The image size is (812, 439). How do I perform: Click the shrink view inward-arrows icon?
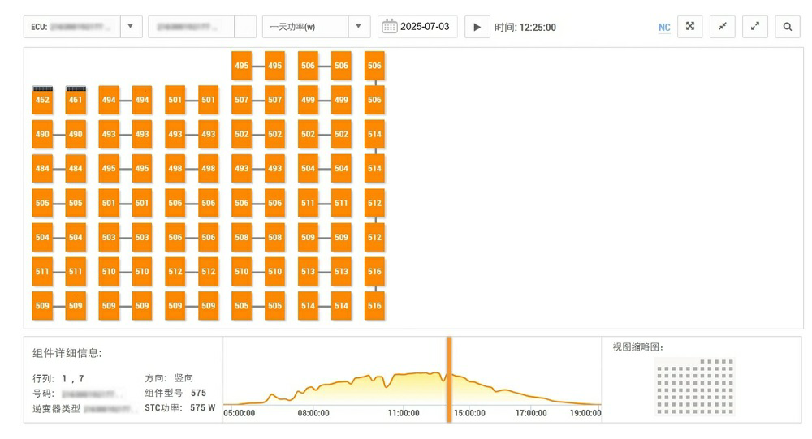(x=722, y=27)
